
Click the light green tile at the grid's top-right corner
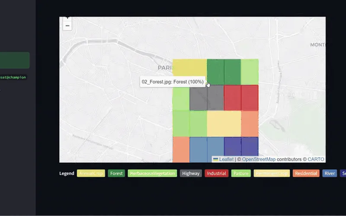pyautogui.click(x=250, y=72)
